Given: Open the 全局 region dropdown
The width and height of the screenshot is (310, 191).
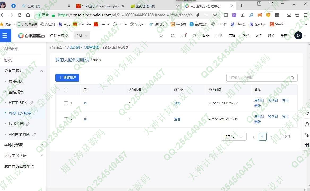Looking at the screenshot, I should pos(82,35).
